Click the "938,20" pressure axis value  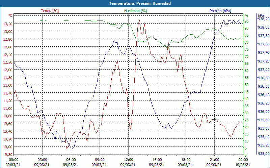coord(264,19)
